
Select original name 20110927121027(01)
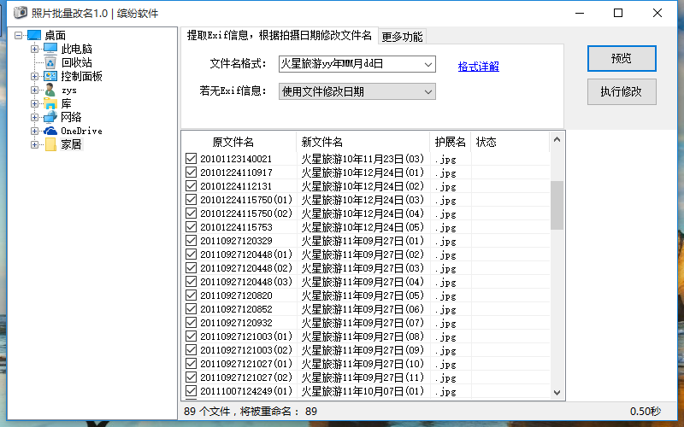(246, 364)
